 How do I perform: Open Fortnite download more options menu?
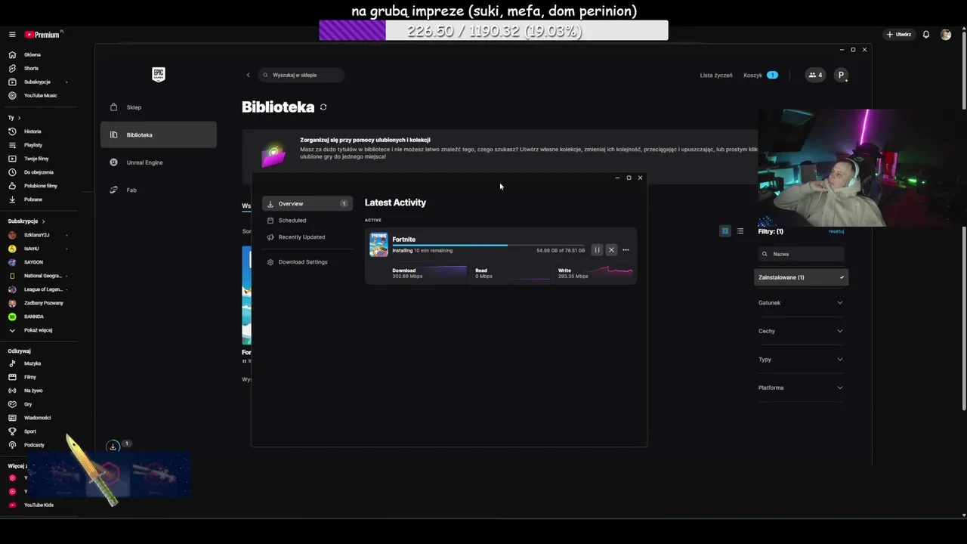point(626,250)
